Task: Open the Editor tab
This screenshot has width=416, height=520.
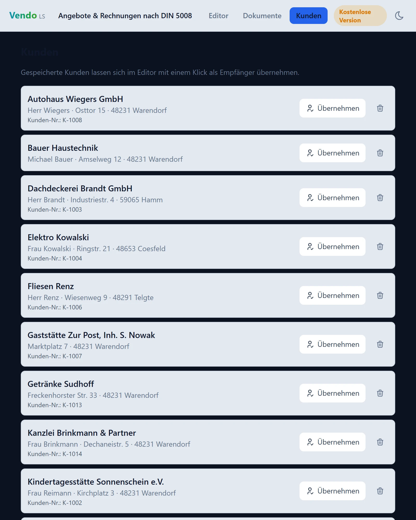Action: [x=218, y=16]
